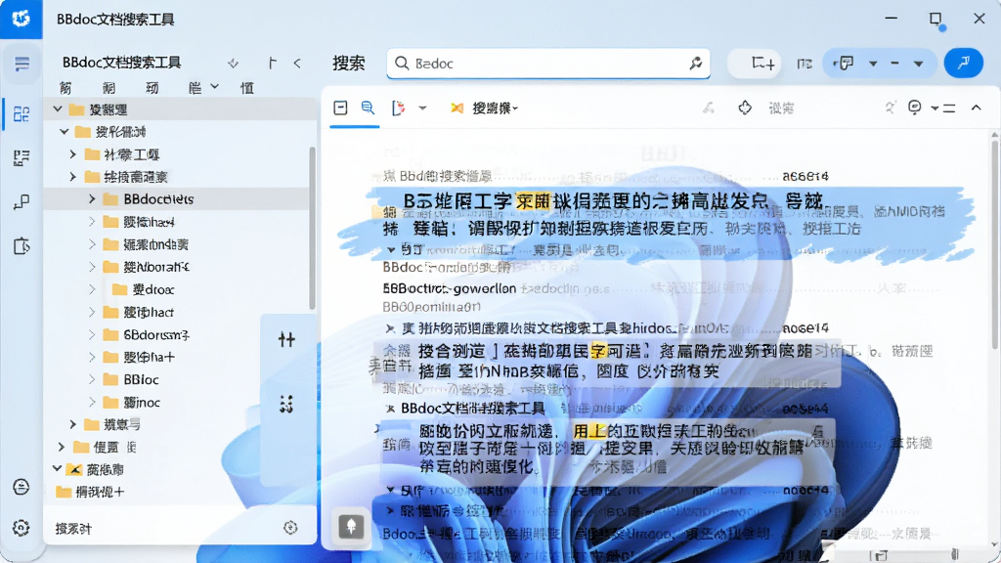Select the blue search-list icon in the results toolbar
1001x563 pixels.
coord(368,108)
